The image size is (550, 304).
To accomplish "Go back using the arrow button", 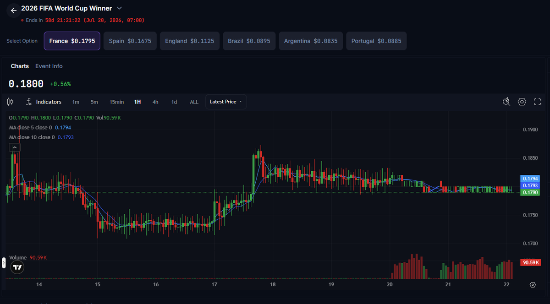I will 13,10.
